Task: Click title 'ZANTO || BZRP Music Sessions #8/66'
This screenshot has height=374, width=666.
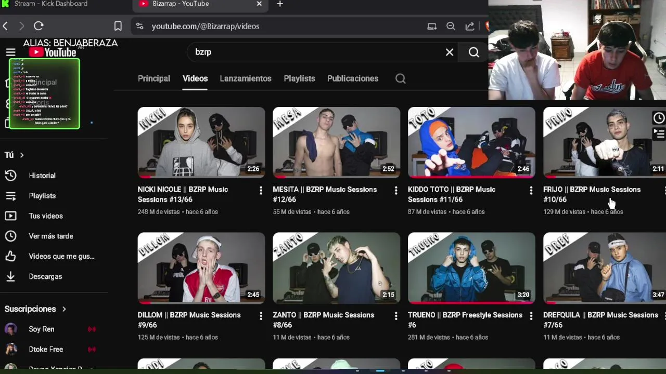Action: pyautogui.click(x=324, y=320)
